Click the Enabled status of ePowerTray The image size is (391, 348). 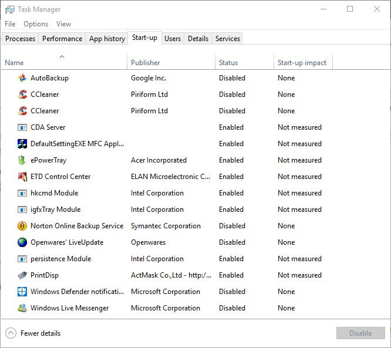click(231, 160)
